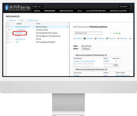137x116 pixels.
Task: Click the Cleanup link
Action: pos(101,39)
